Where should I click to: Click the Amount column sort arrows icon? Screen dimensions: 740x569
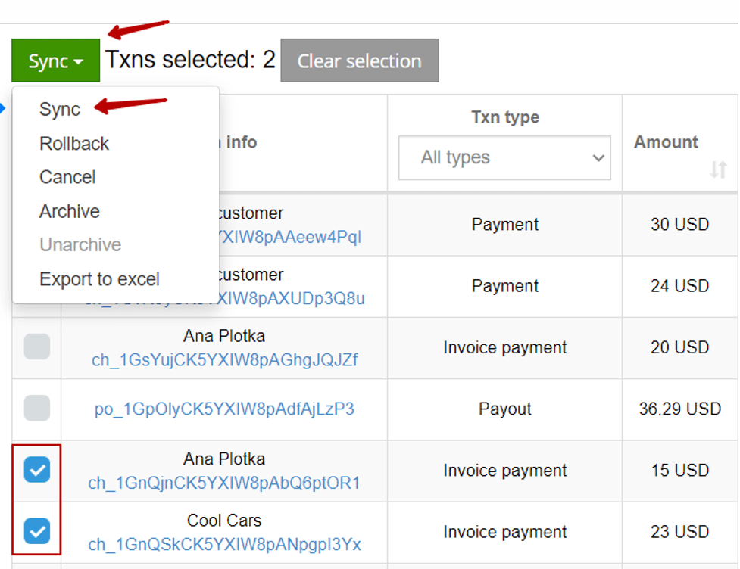pos(718,169)
